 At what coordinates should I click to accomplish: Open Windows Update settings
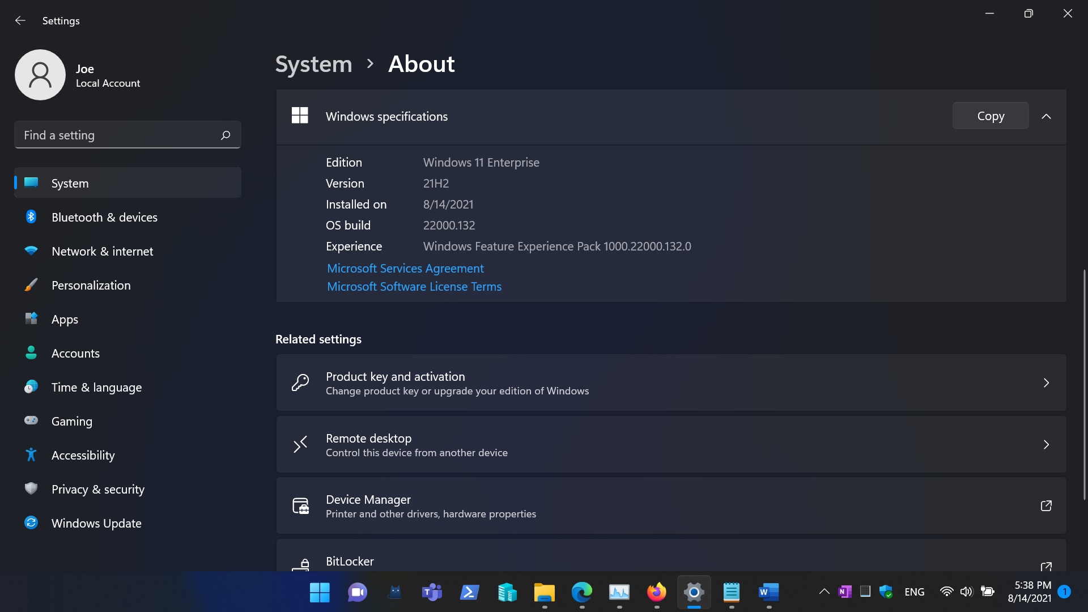click(x=96, y=523)
